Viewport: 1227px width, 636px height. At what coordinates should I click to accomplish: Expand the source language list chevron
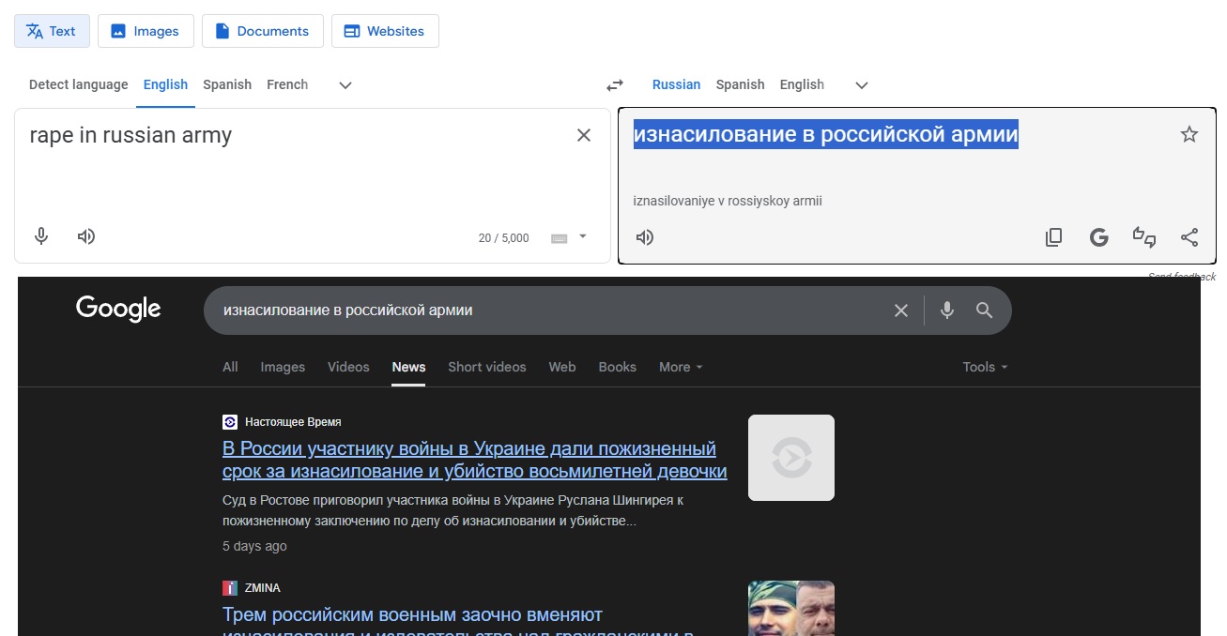[345, 85]
